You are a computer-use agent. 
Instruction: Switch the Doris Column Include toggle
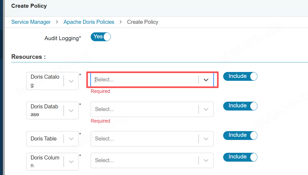240,157
